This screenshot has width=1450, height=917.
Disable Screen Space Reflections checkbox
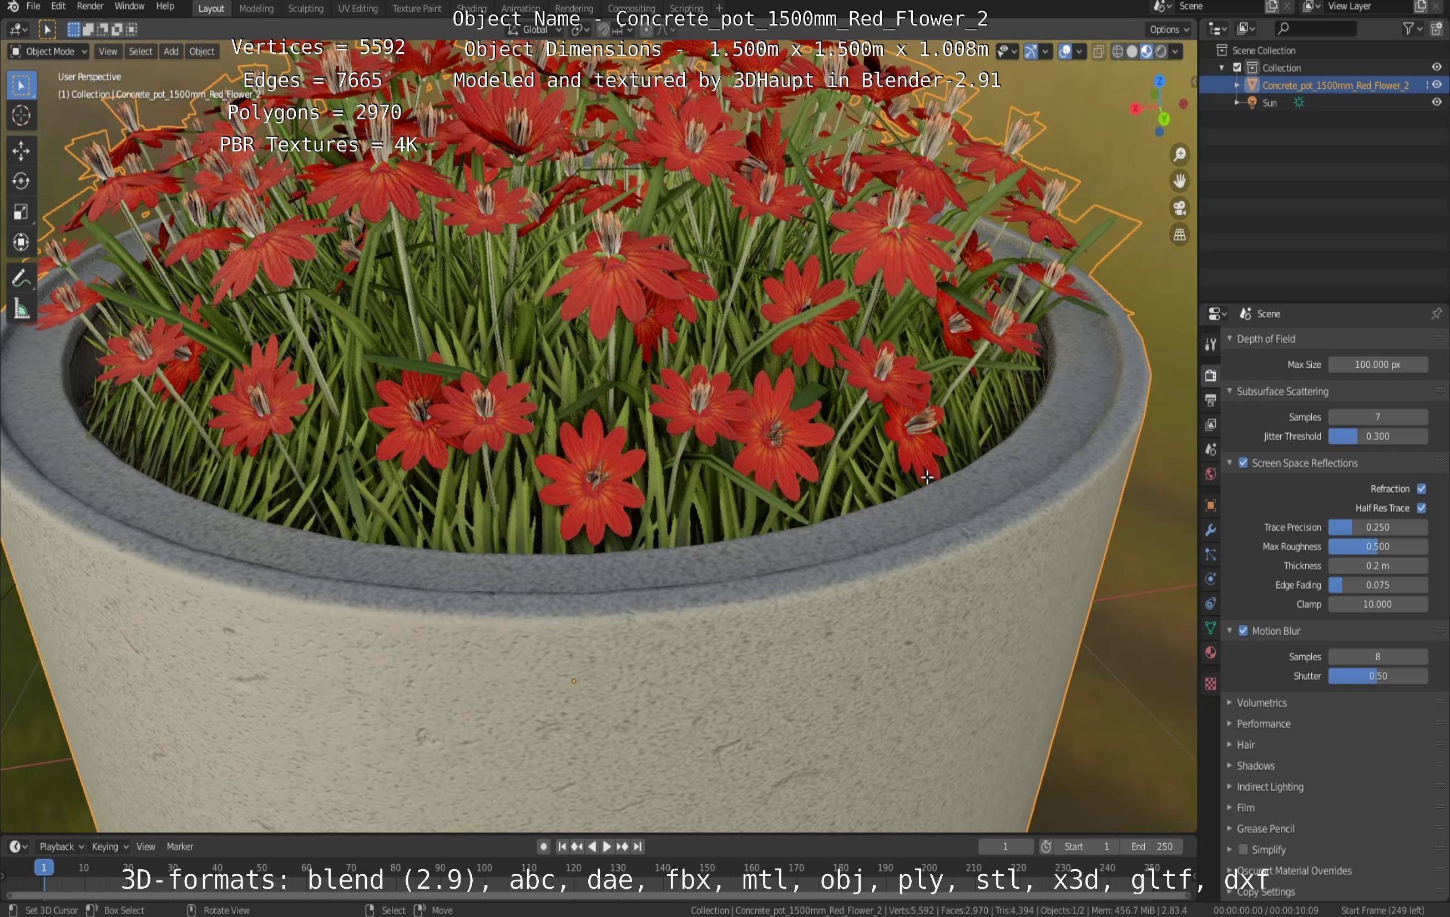pyautogui.click(x=1243, y=463)
